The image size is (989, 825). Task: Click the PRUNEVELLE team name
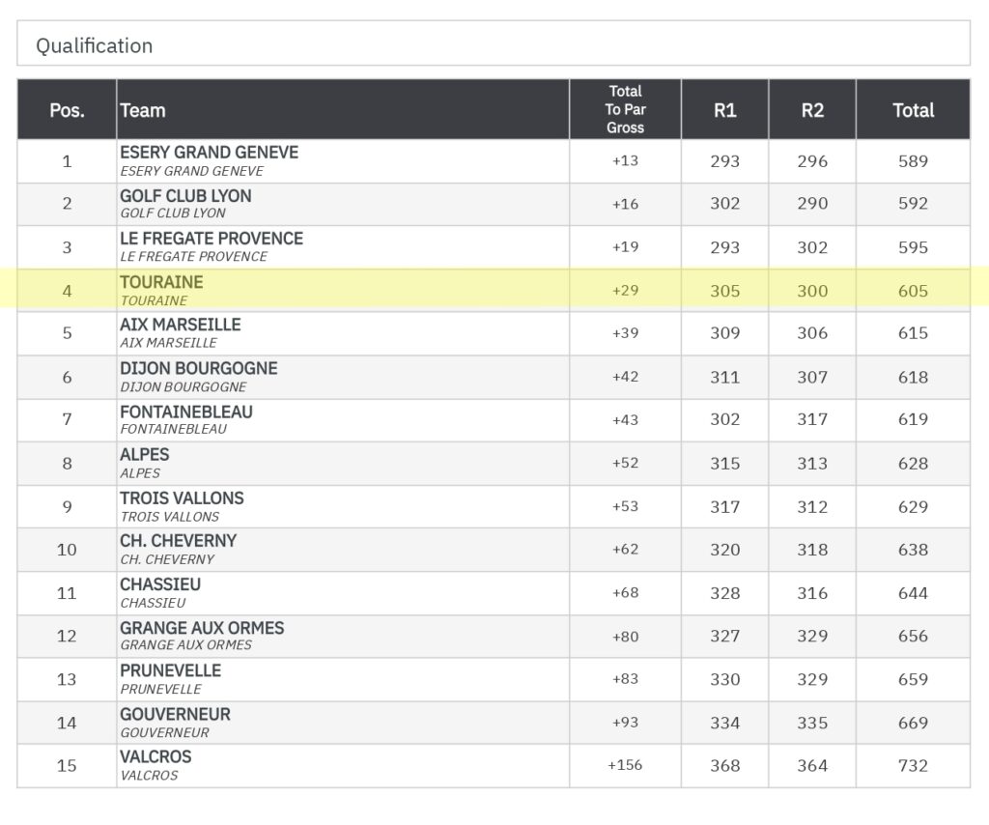pyautogui.click(x=170, y=670)
